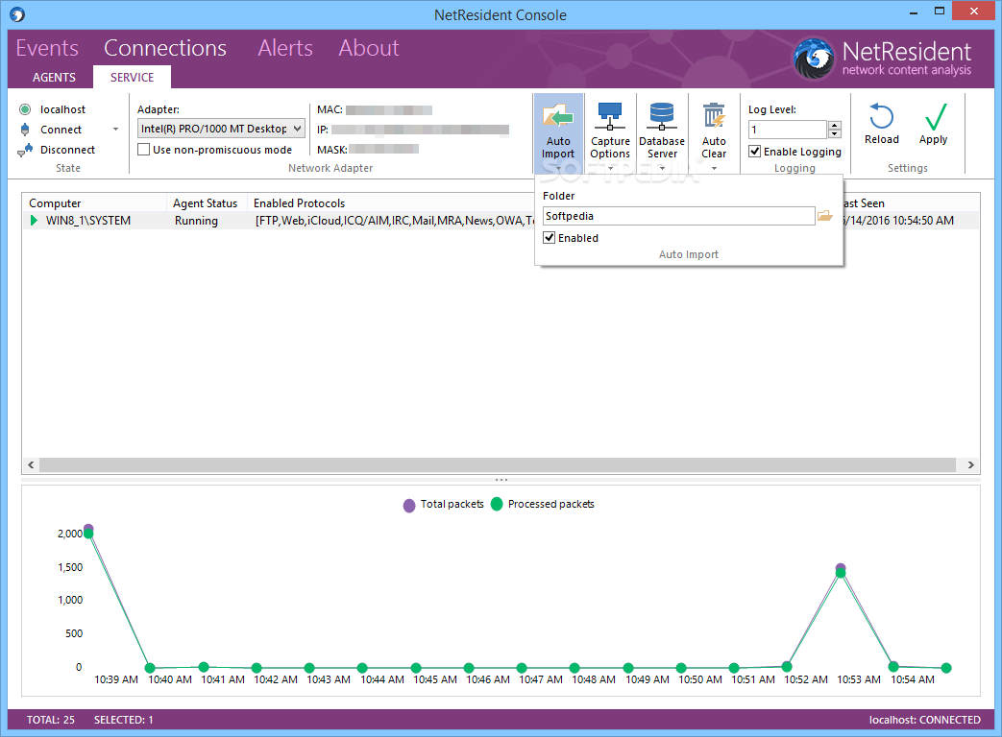Click the 10:54:50 AM last seen cell
The image size is (1002, 737).
898,220
